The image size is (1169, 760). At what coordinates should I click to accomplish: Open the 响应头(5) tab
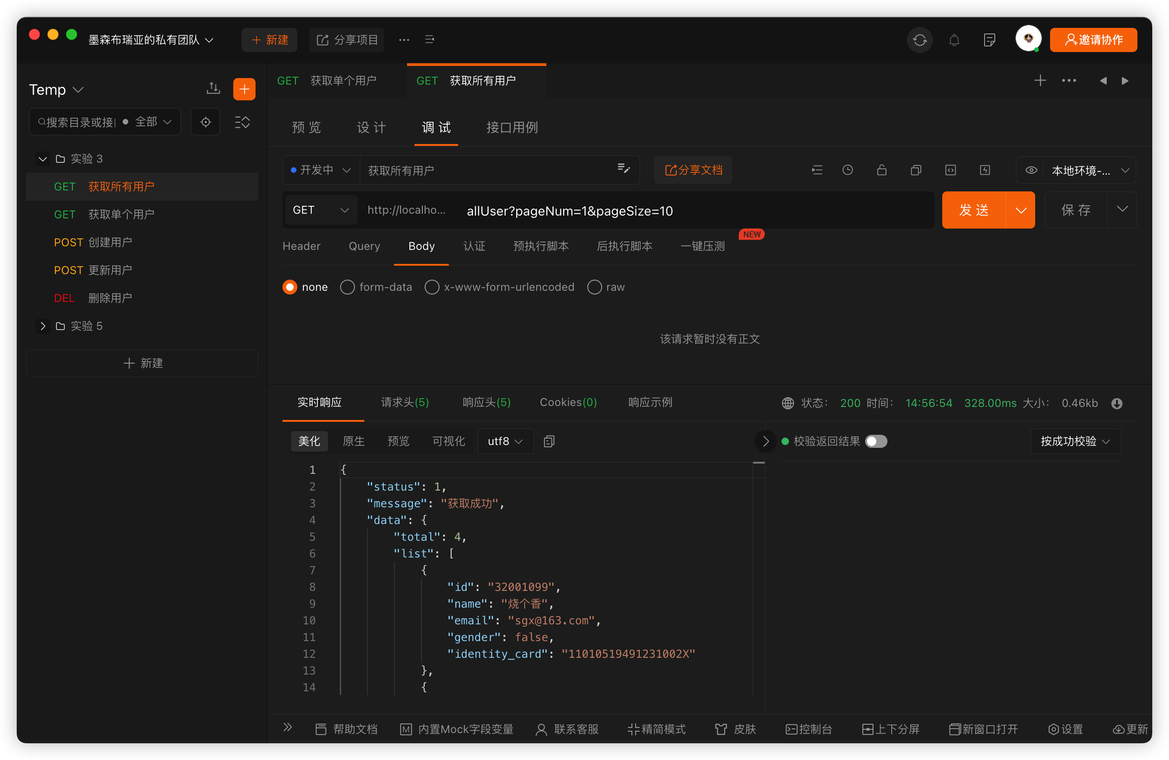tap(486, 402)
